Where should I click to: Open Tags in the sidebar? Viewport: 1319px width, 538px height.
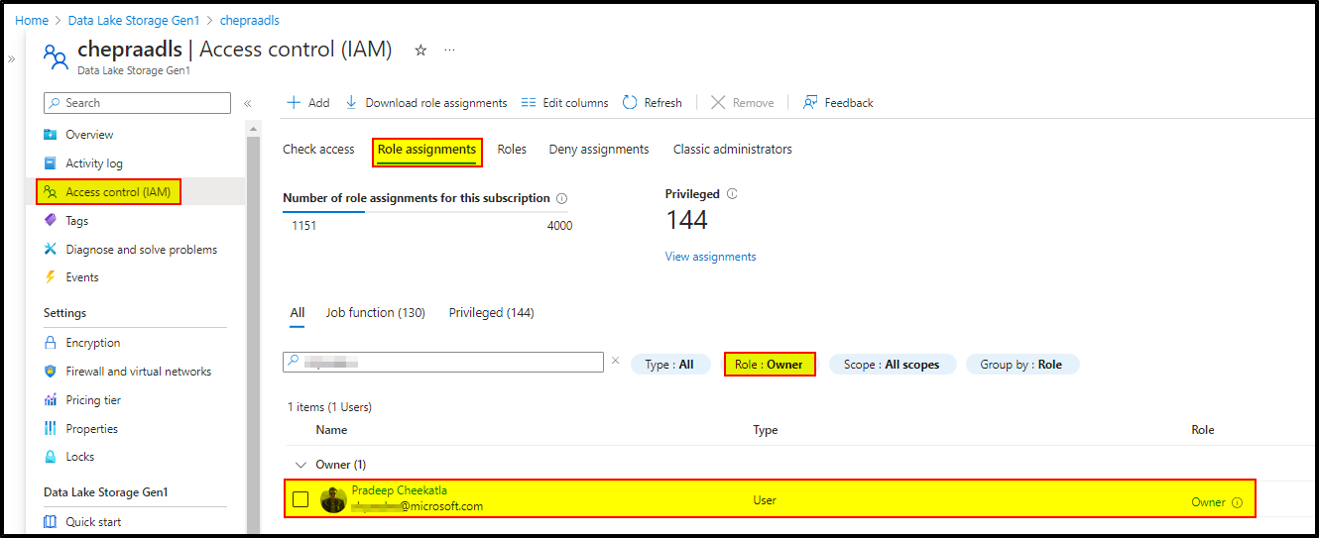77,221
